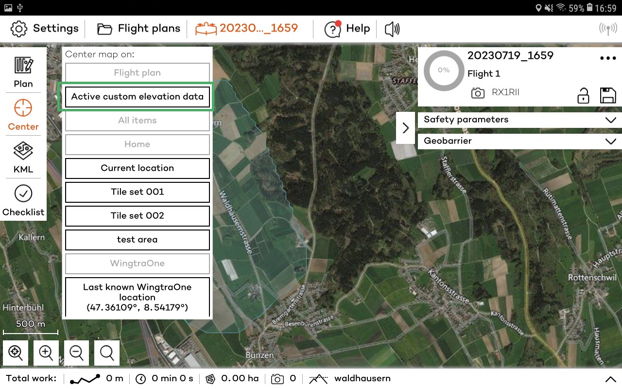Center the map on Current location
The height and width of the screenshot is (389, 622).
137,168
